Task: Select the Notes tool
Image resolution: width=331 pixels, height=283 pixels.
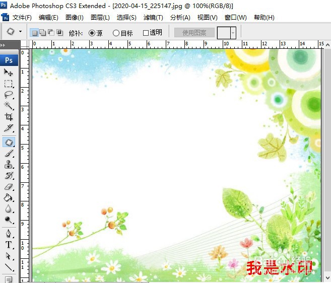Action: (9, 279)
